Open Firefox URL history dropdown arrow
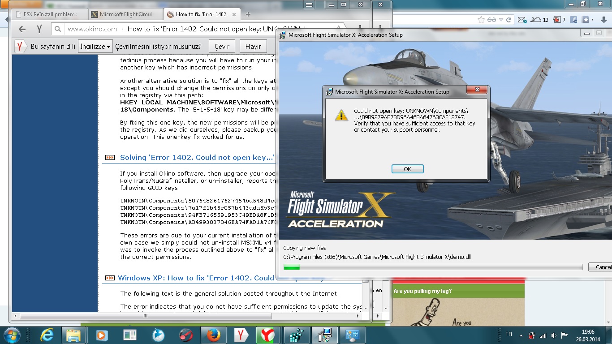The width and height of the screenshot is (612, 344). coord(501,20)
